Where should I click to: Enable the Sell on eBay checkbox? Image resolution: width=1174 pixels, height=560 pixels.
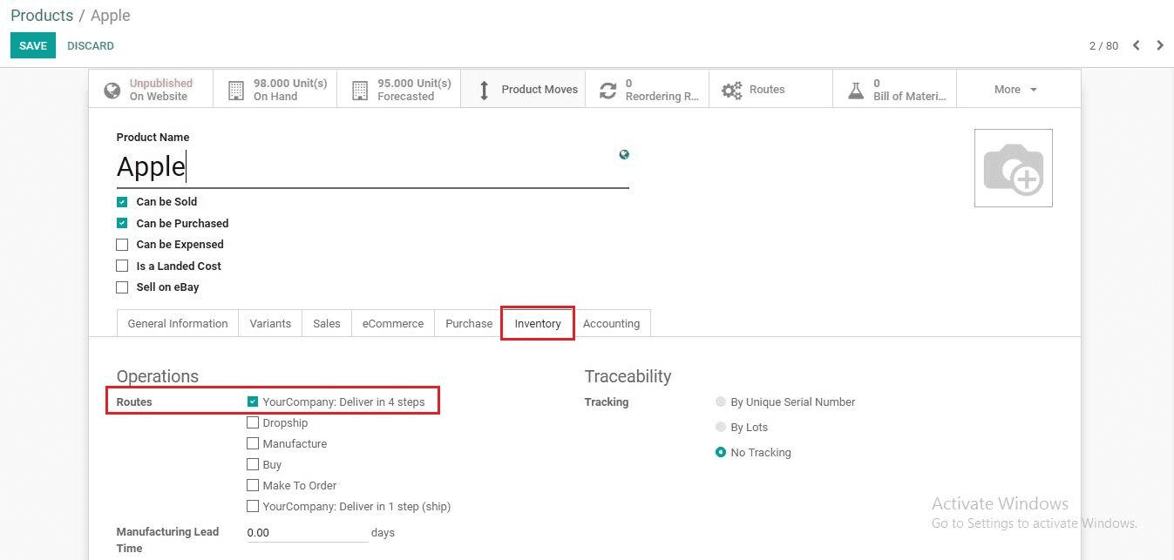click(122, 287)
